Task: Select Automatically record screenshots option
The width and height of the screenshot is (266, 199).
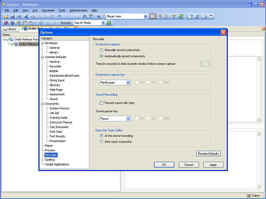Action: 101,56
